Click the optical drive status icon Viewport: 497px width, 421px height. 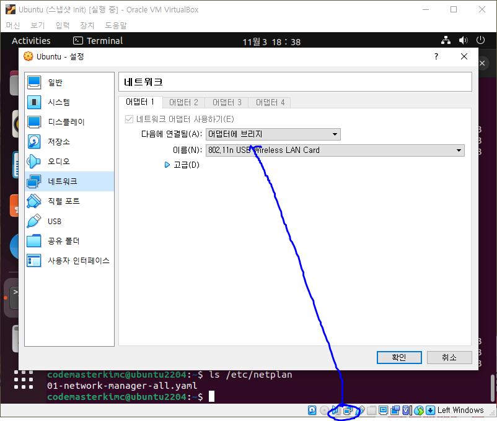point(324,410)
